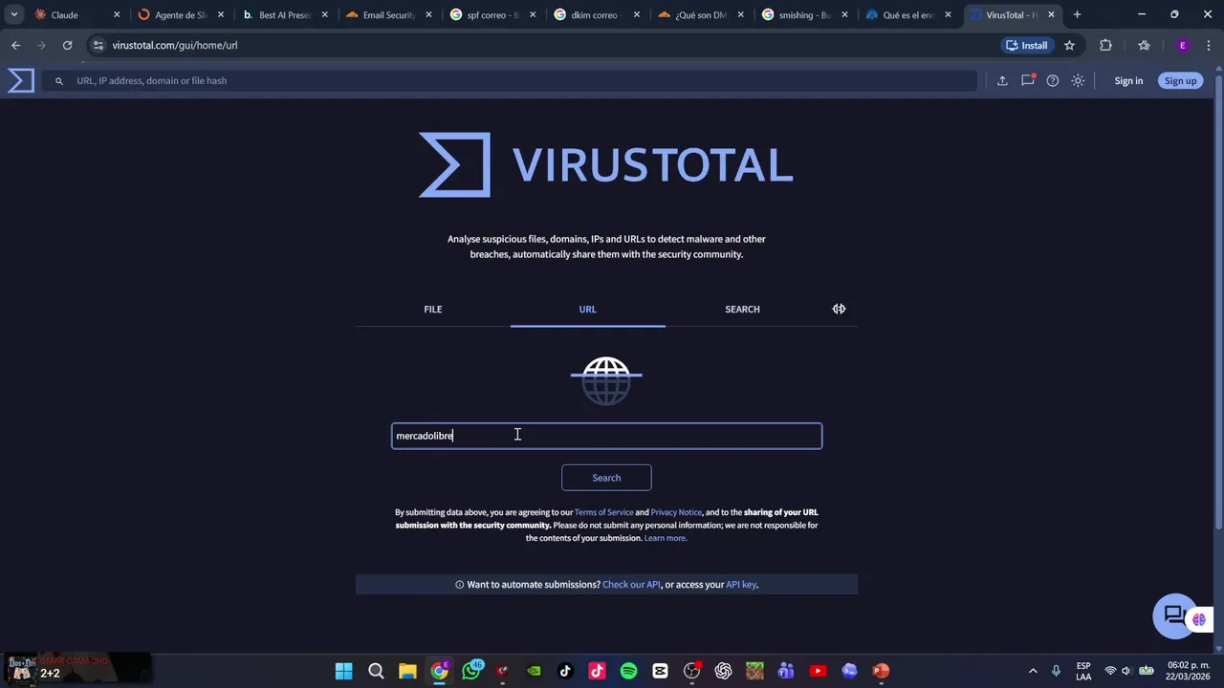This screenshot has height=688, width=1224.
Task: Open the favorites icon beside the extensions icon
Action: (x=1144, y=45)
